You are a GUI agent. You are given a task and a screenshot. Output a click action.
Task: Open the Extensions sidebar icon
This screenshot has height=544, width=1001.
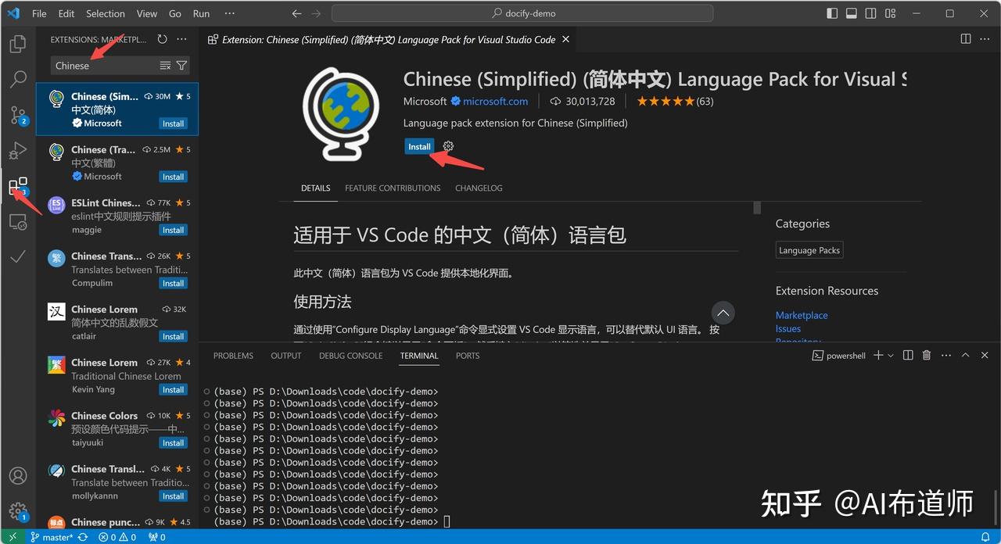[17, 187]
